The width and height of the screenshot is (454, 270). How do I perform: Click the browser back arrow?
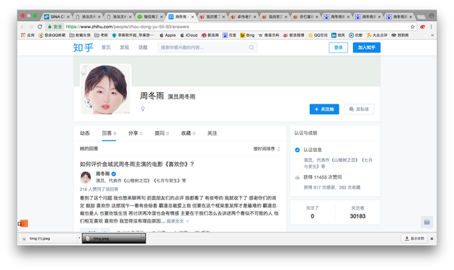click(x=23, y=27)
